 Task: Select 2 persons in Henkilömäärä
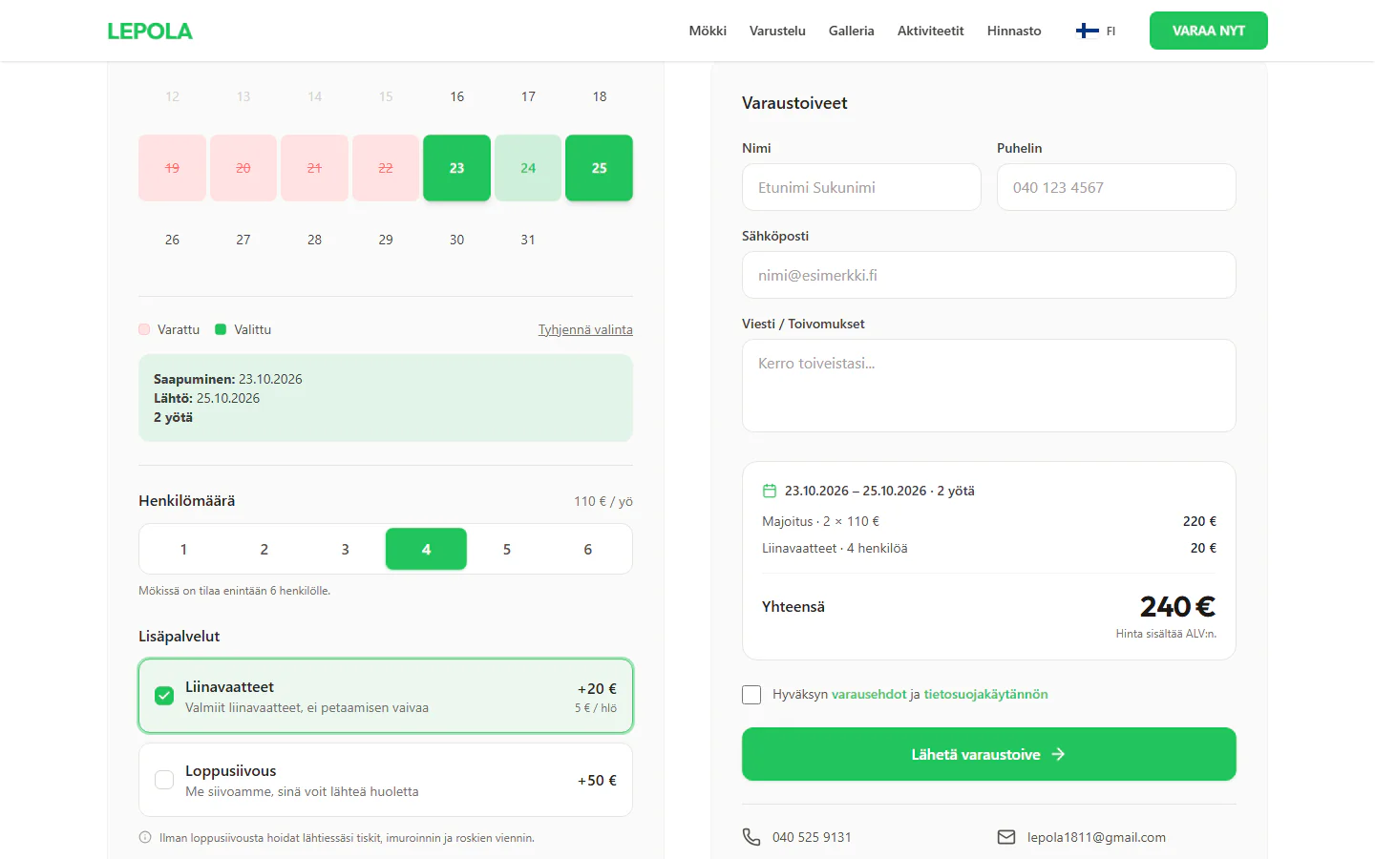click(x=264, y=550)
